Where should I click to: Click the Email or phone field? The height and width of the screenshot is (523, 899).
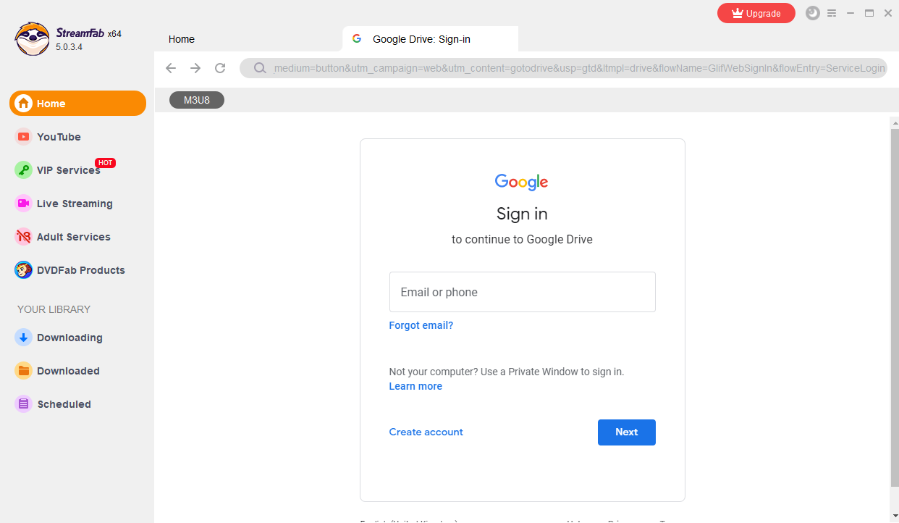click(x=523, y=292)
